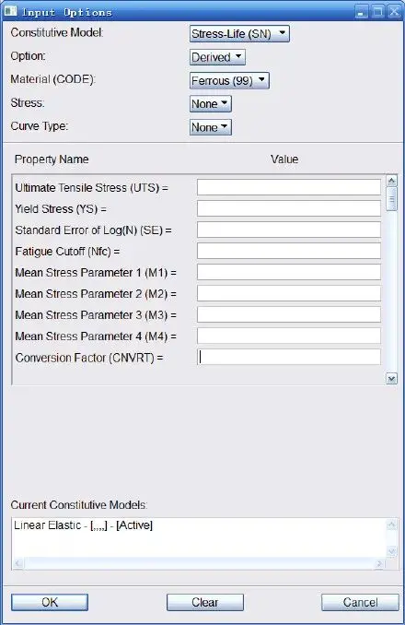
Task: Open the Stress None dropdown
Action: tap(211, 104)
